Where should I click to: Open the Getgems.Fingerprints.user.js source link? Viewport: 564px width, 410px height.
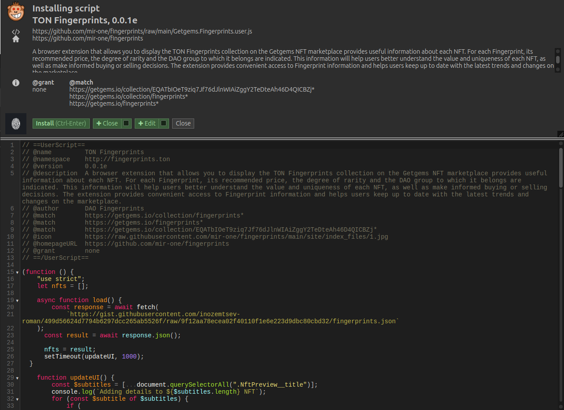142,31
